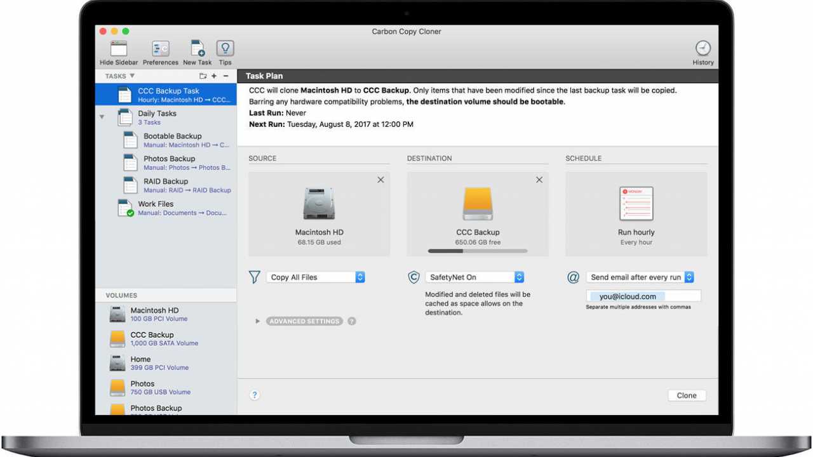
Task: Add a task with the plus icon
Action: coord(214,76)
